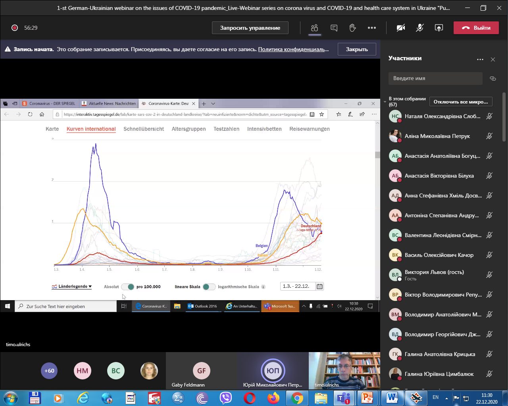
Task: Copy the meeting join link icon
Action: click(493, 79)
